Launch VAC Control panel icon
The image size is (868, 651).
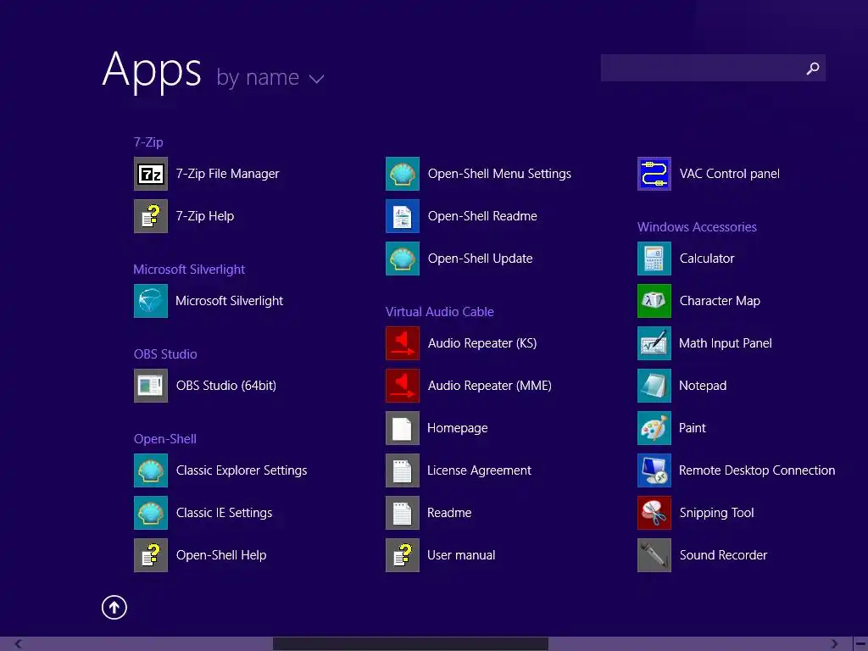click(x=654, y=174)
